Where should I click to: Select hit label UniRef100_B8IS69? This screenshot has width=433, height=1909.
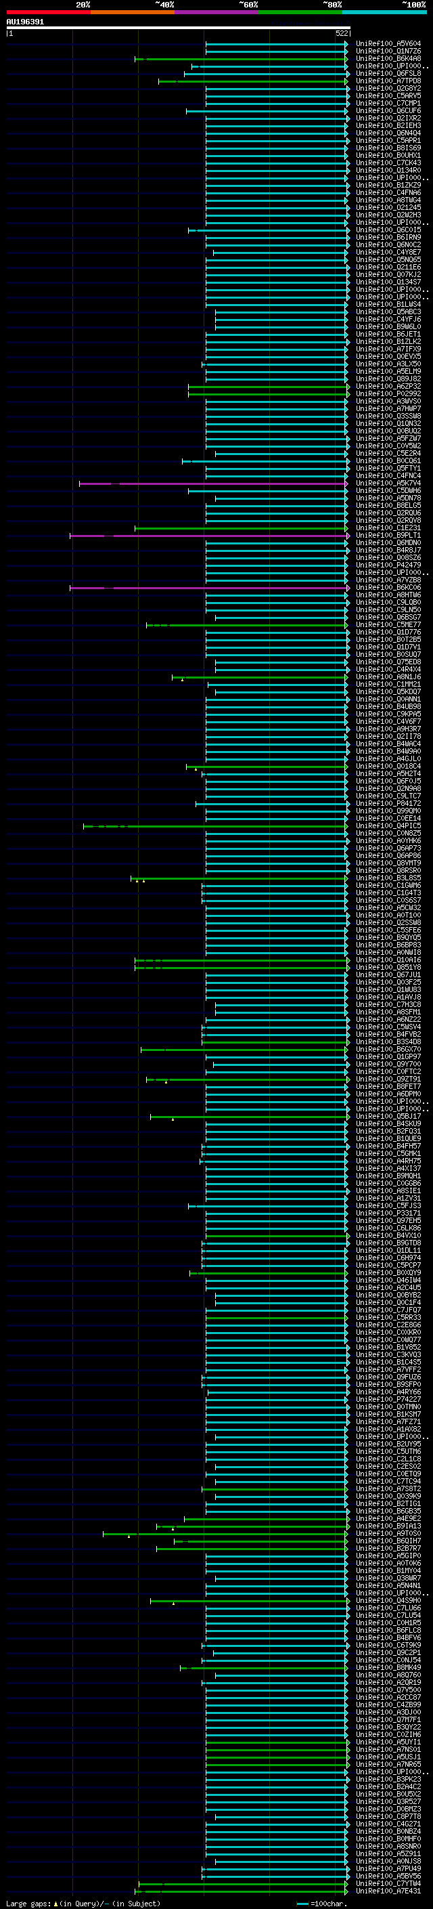pos(388,148)
